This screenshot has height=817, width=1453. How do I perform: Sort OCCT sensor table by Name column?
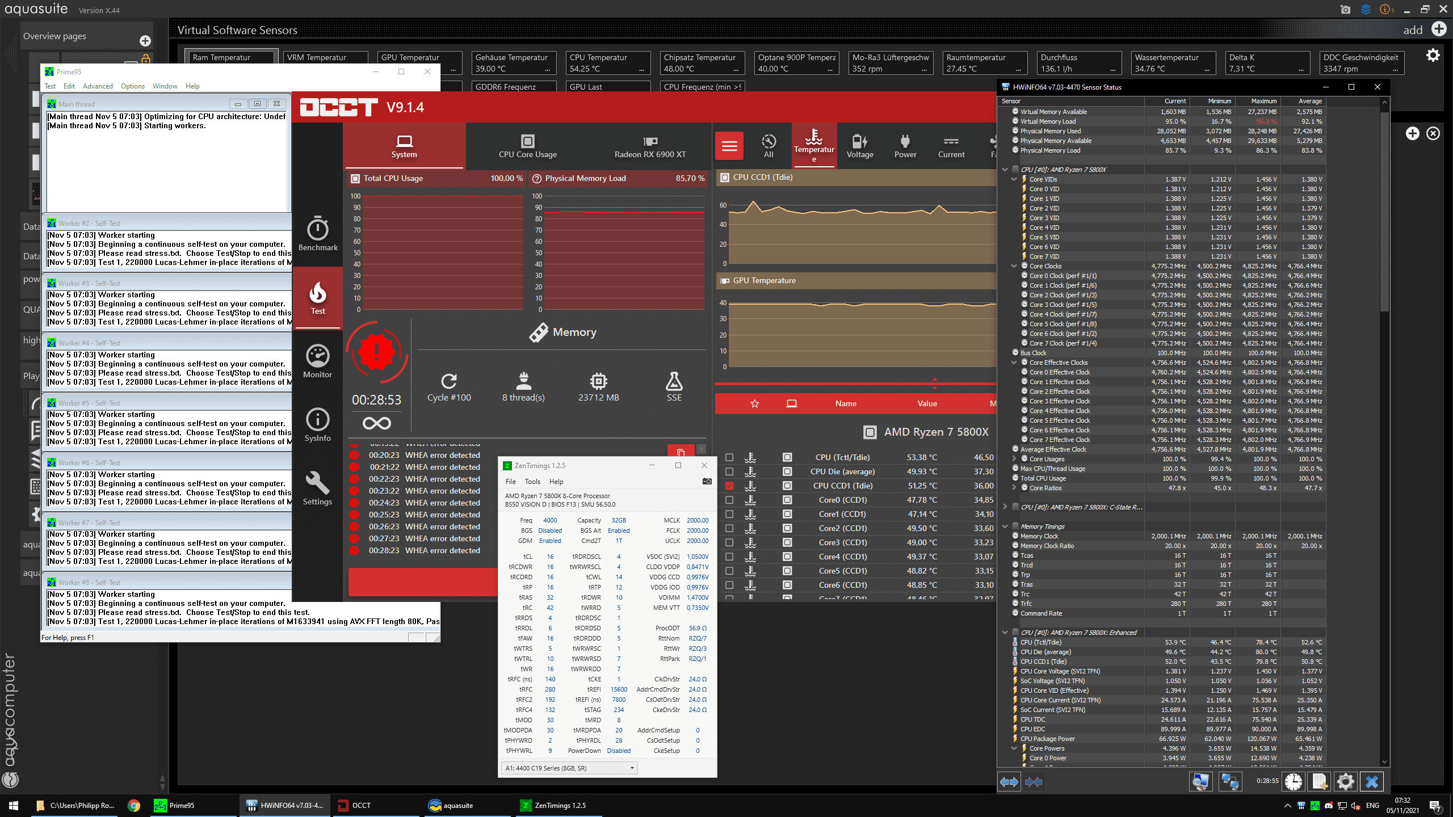(x=846, y=403)
